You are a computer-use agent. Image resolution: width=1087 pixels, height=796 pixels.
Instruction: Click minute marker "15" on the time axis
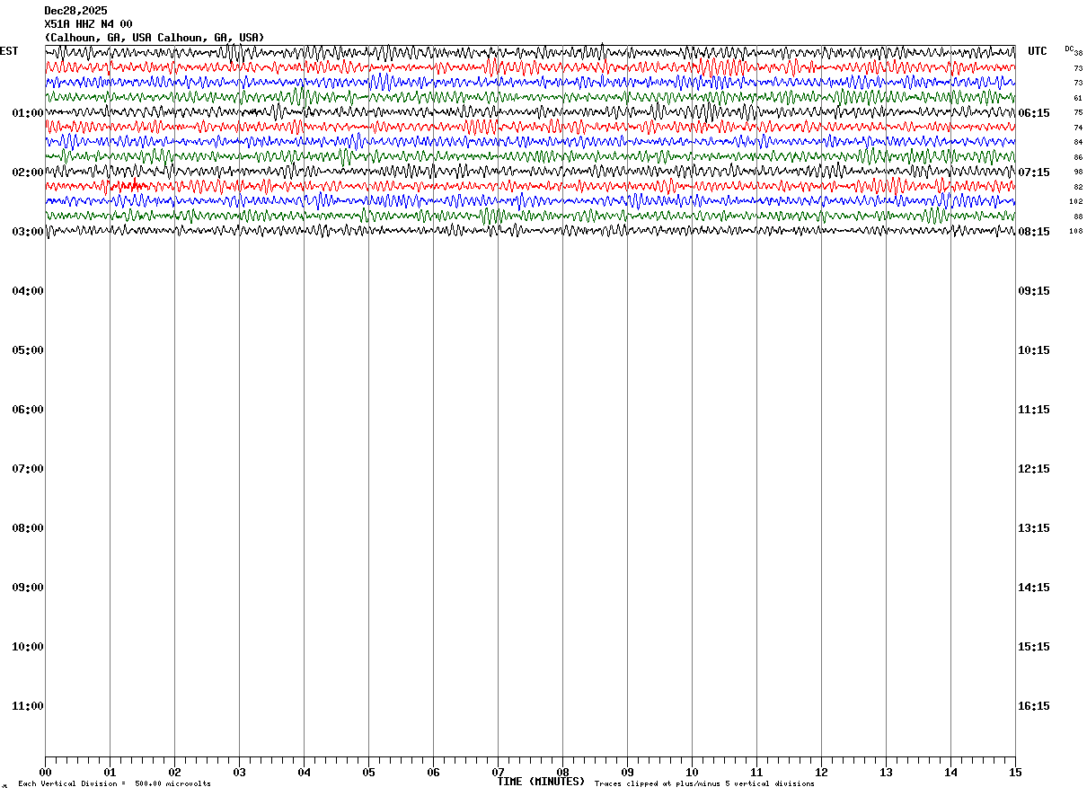pos(1015,772)
